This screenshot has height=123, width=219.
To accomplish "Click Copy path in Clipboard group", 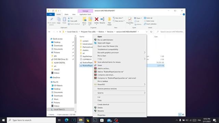I will [73, 21].
